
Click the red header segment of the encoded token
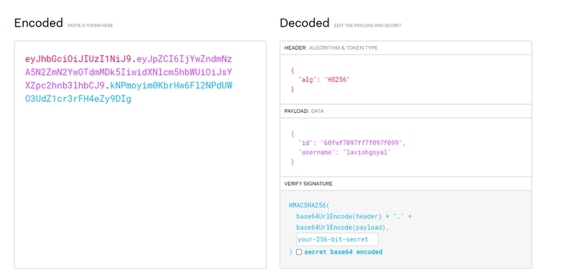click(x=78, y=59)
